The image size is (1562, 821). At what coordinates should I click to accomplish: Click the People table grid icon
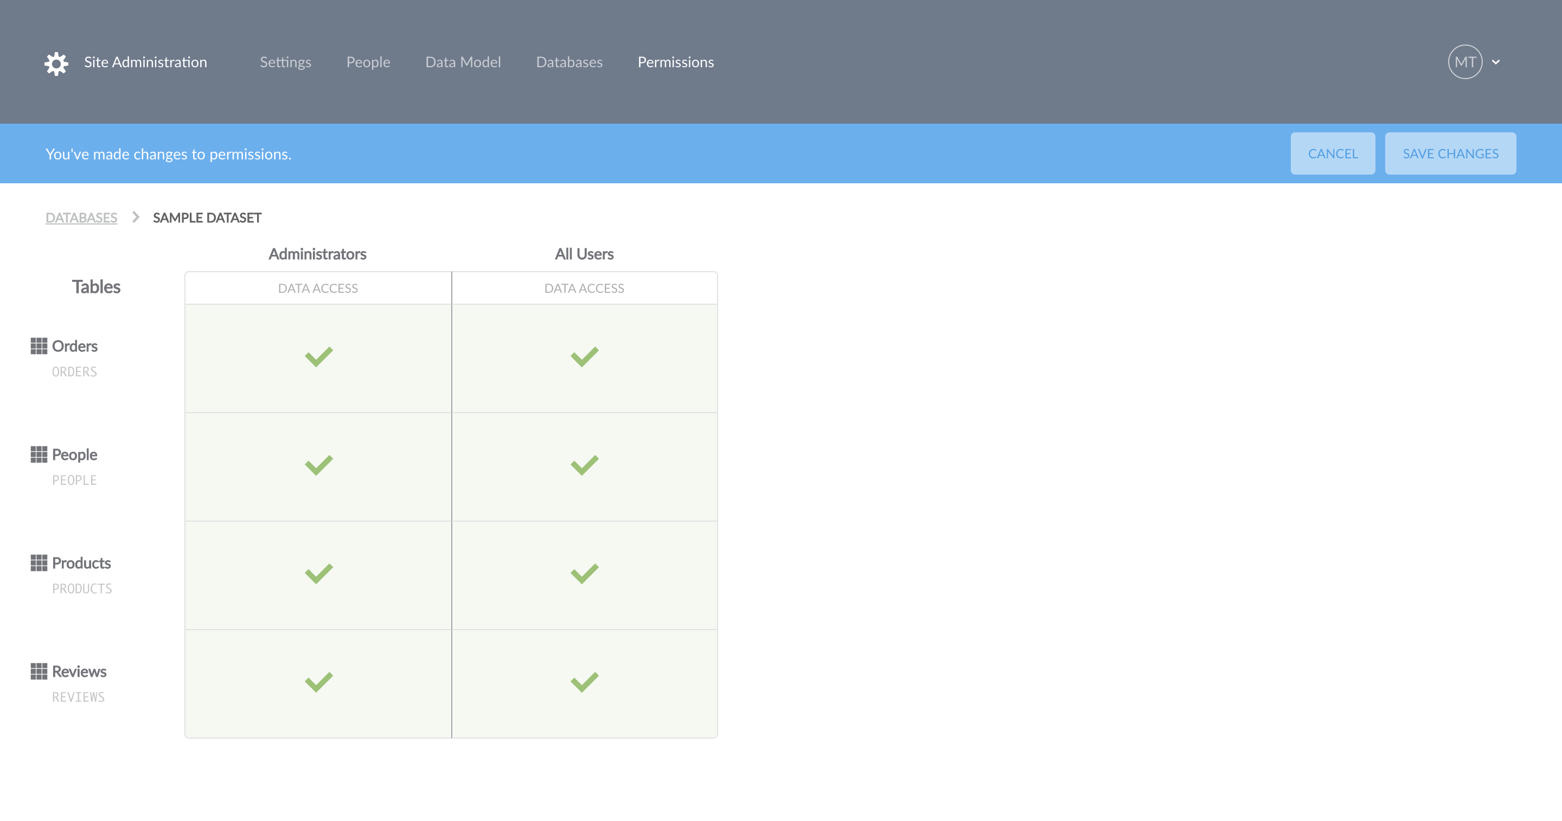click(39, 455)
